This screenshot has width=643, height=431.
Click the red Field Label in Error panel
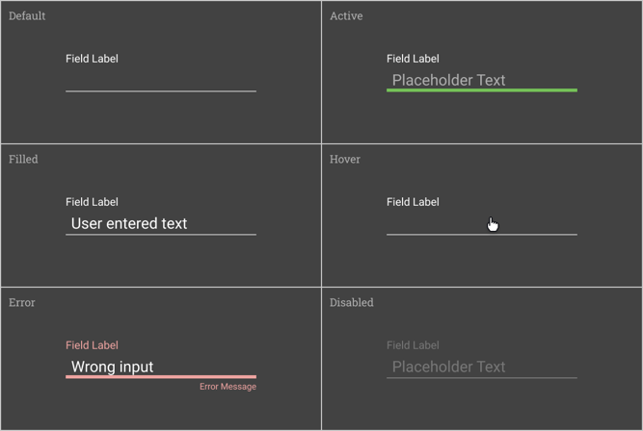click(92, 345)
